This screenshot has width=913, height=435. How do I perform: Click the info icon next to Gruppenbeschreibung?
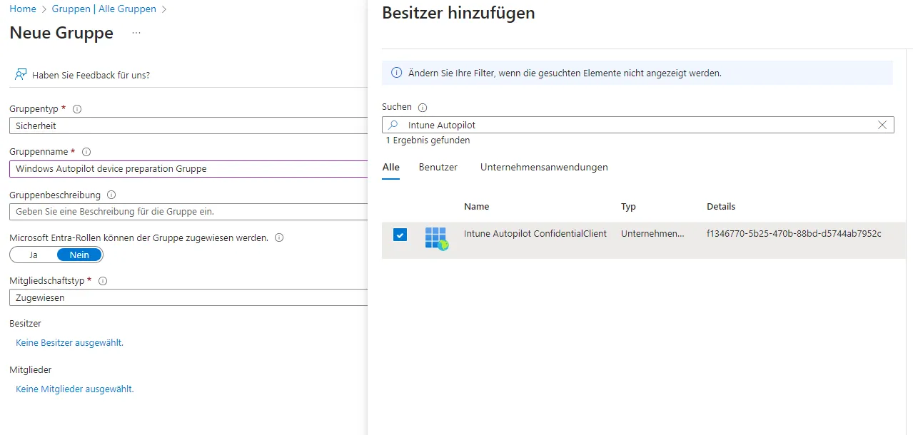pos(111,195)
